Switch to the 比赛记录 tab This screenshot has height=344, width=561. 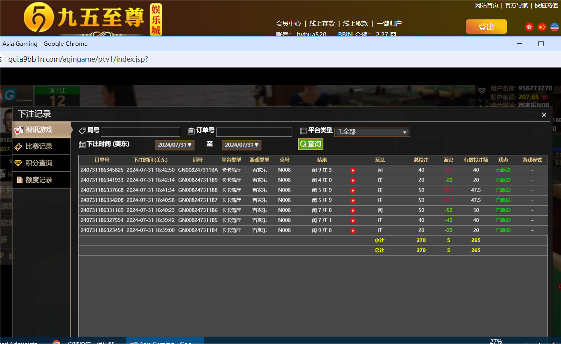pyautogui.click(x=39, y=146)
